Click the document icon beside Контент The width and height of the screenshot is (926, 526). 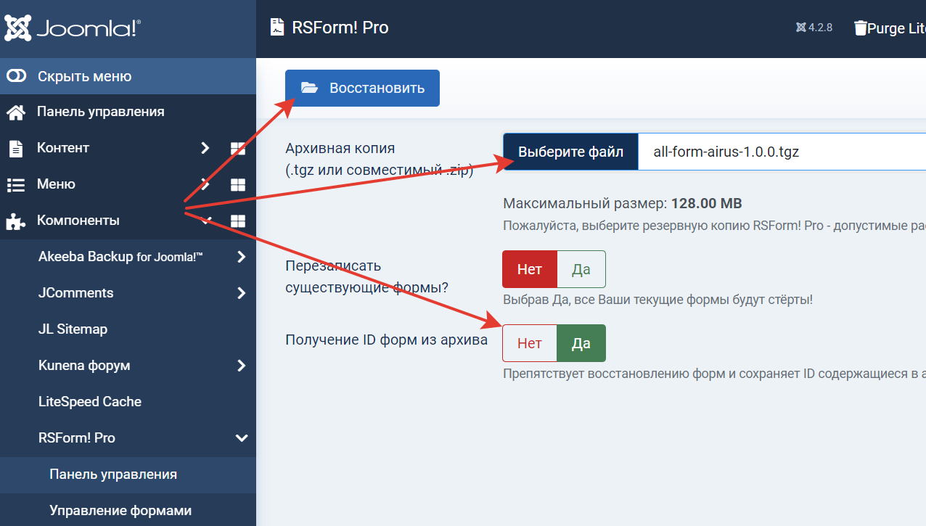16,148
